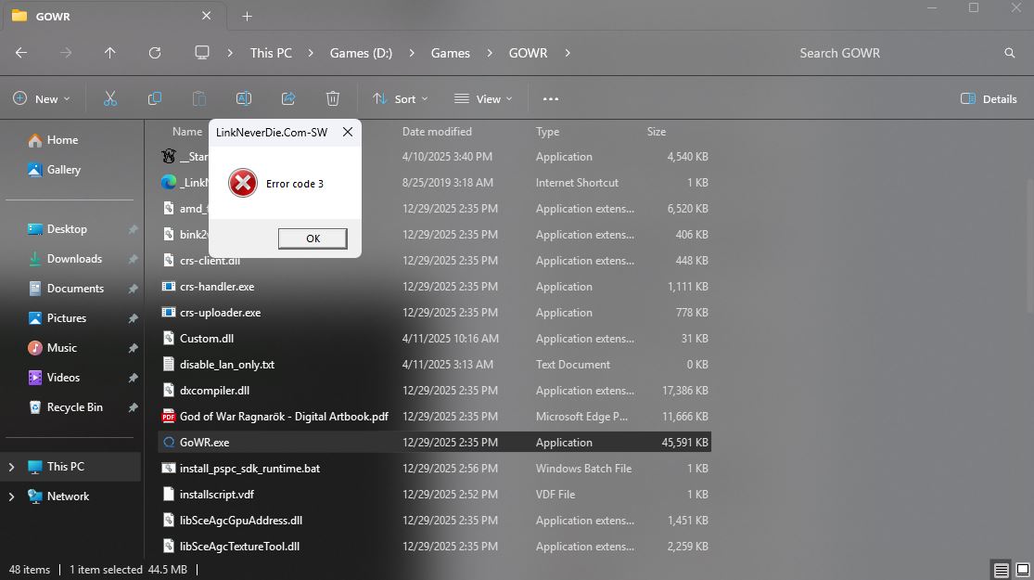The image size is (1034, 580).
Task: Rename GoWR.exe using the Rename icon
Action: [x=243, y=97]
